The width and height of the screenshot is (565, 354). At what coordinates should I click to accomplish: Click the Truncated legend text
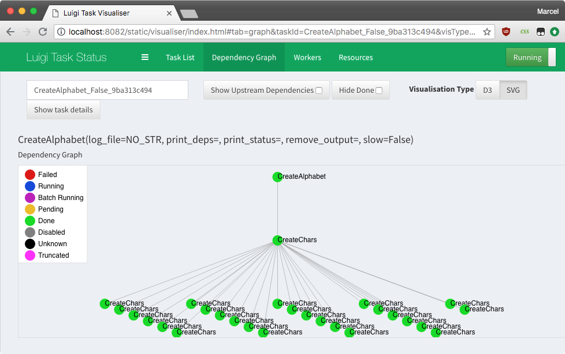53,255
